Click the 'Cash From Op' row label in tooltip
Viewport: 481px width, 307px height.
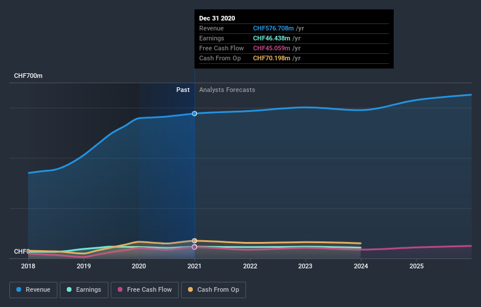(220, 58)
